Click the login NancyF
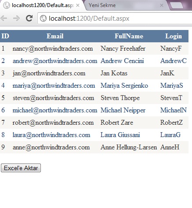 coord(171,48)
